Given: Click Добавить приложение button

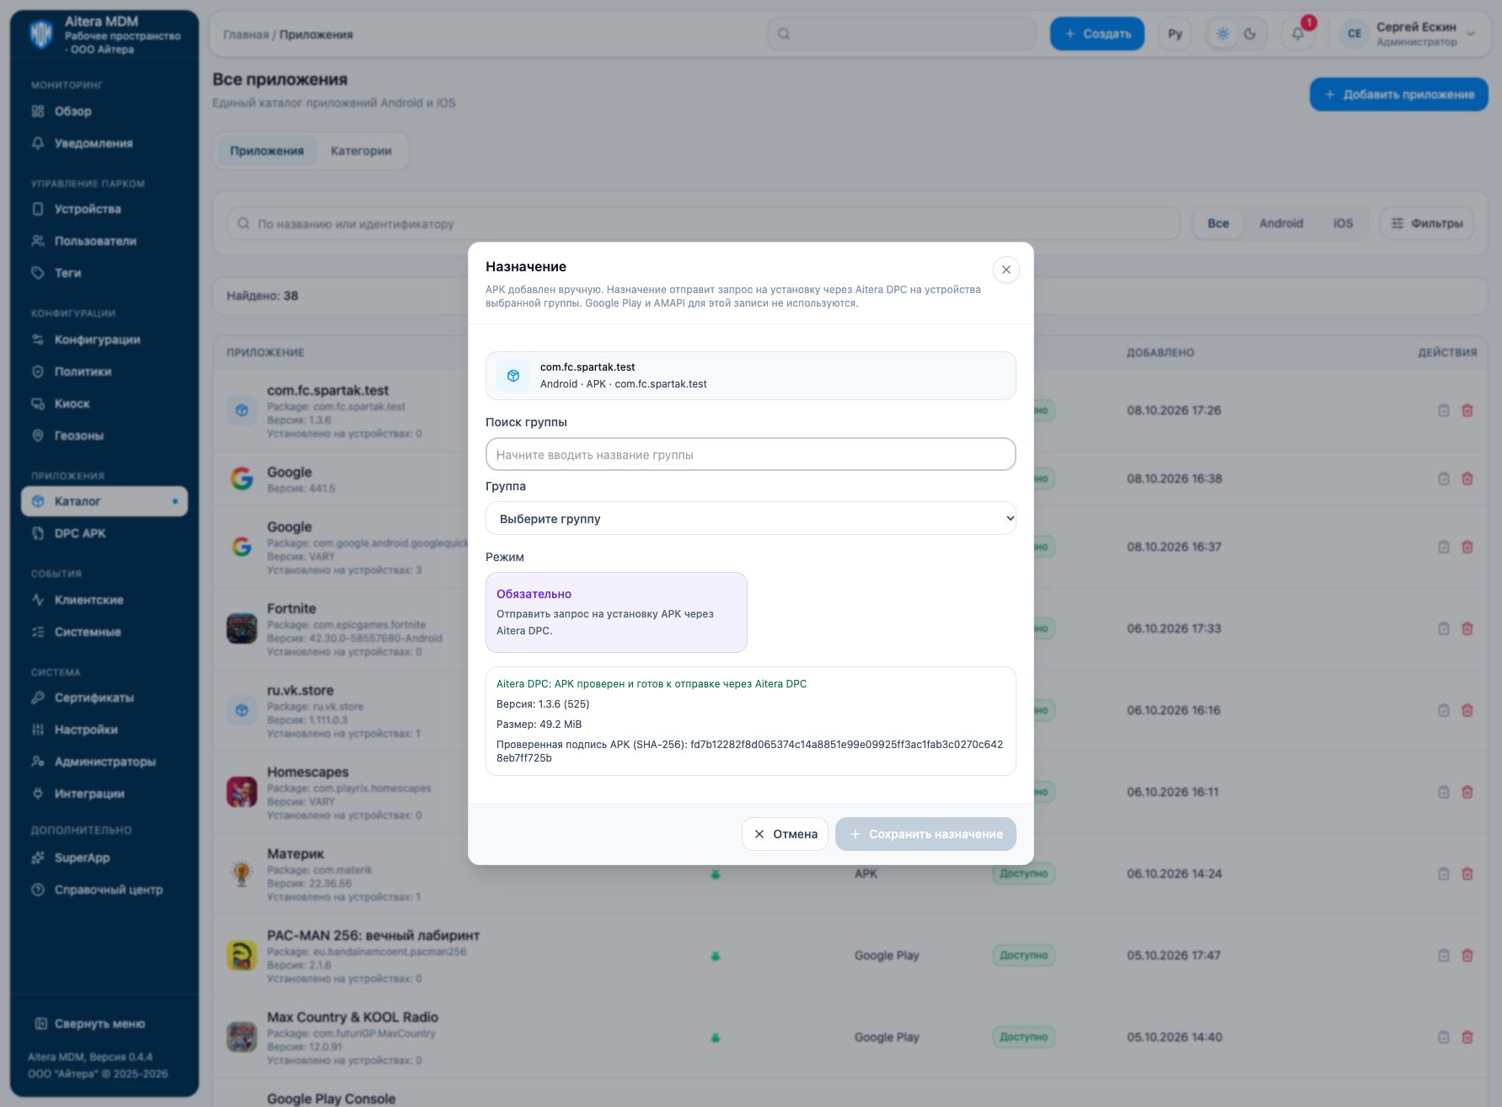Looking at the screenshot, I should click(1398, 94).
